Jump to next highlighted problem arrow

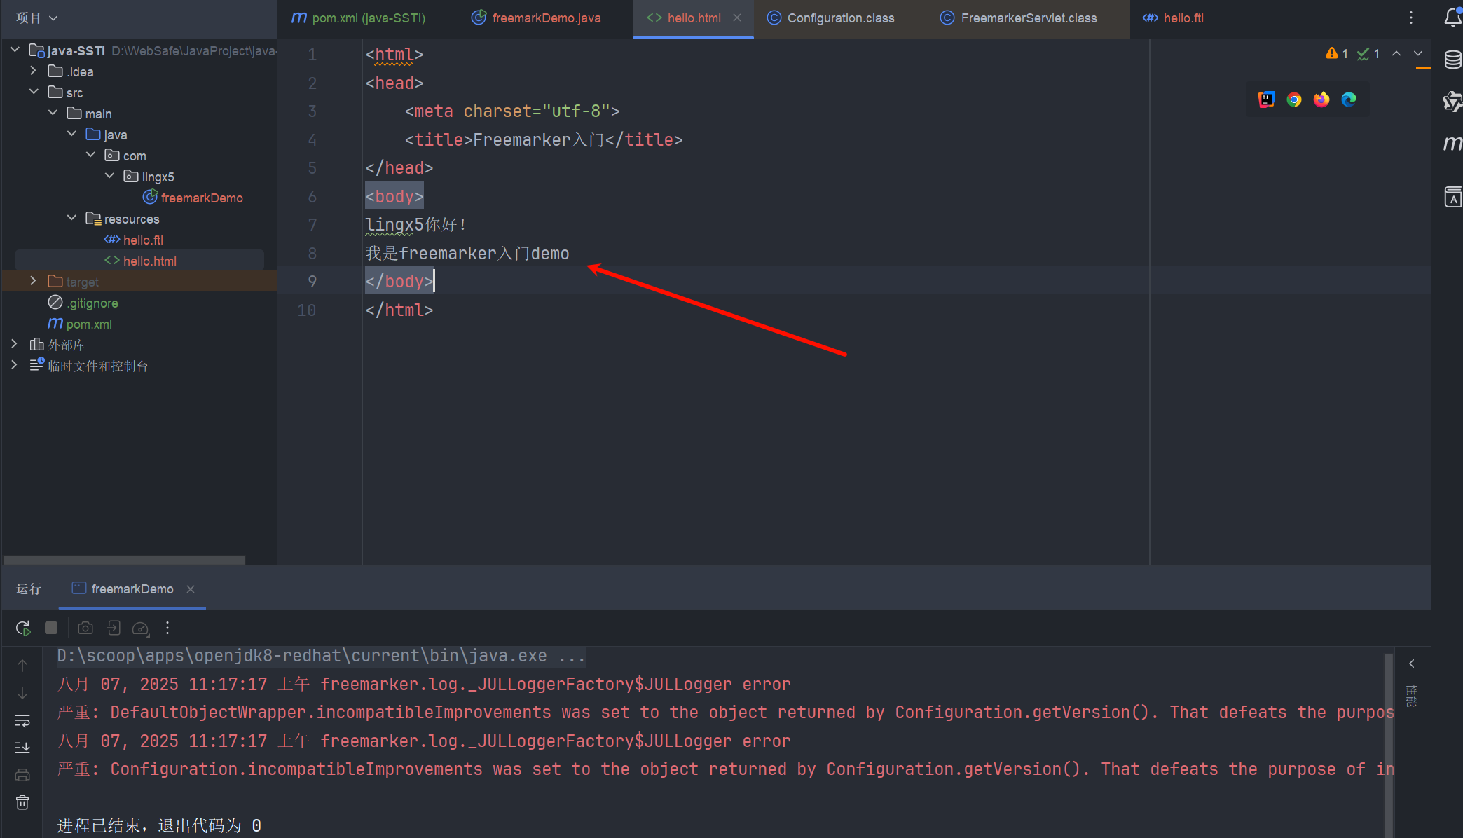(1418, 54)
